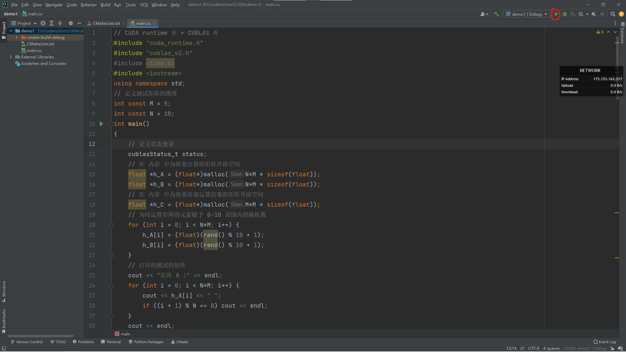Screen dimensions: 626x352
Task: Expand External Libraries node
Action: [x=11, y=57]
